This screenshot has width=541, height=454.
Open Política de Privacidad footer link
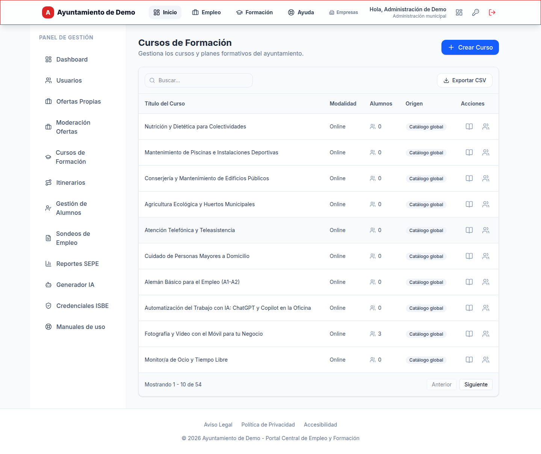[x=268, y=425]
